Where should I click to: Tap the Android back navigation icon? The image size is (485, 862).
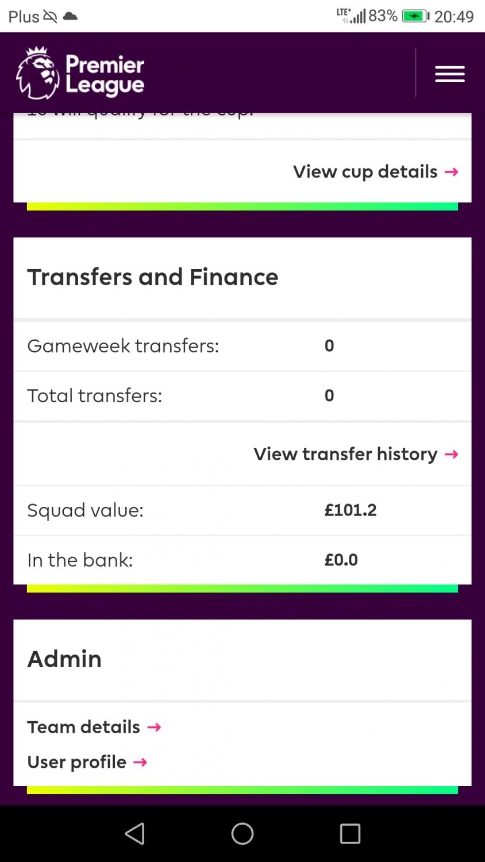[x=135, y=833]
